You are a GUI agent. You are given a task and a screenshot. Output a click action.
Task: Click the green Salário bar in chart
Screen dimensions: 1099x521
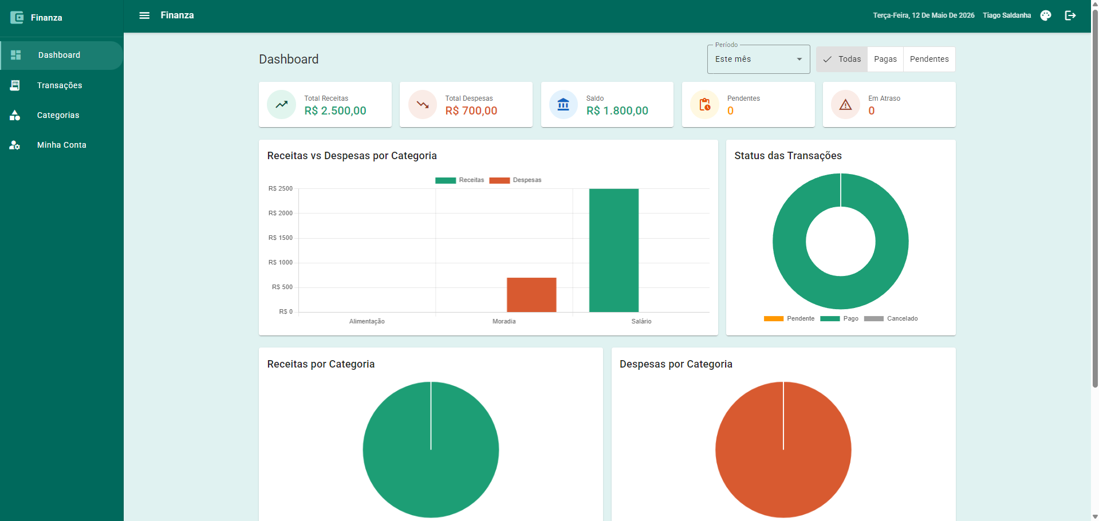click(x=614, y=250)
